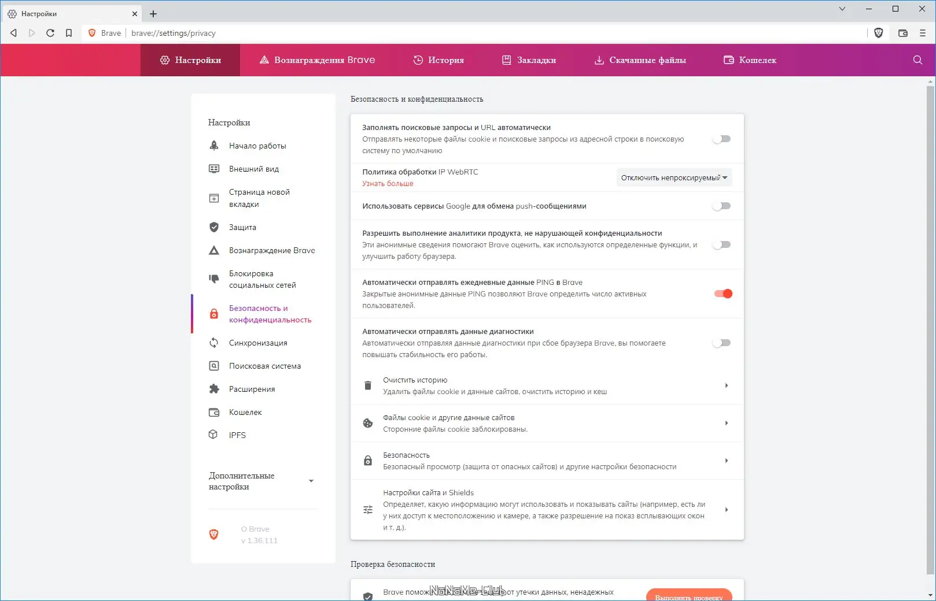
Task: Click the thumbs-down icon for Блокировка социальных сетей
Action: [214, 279]
